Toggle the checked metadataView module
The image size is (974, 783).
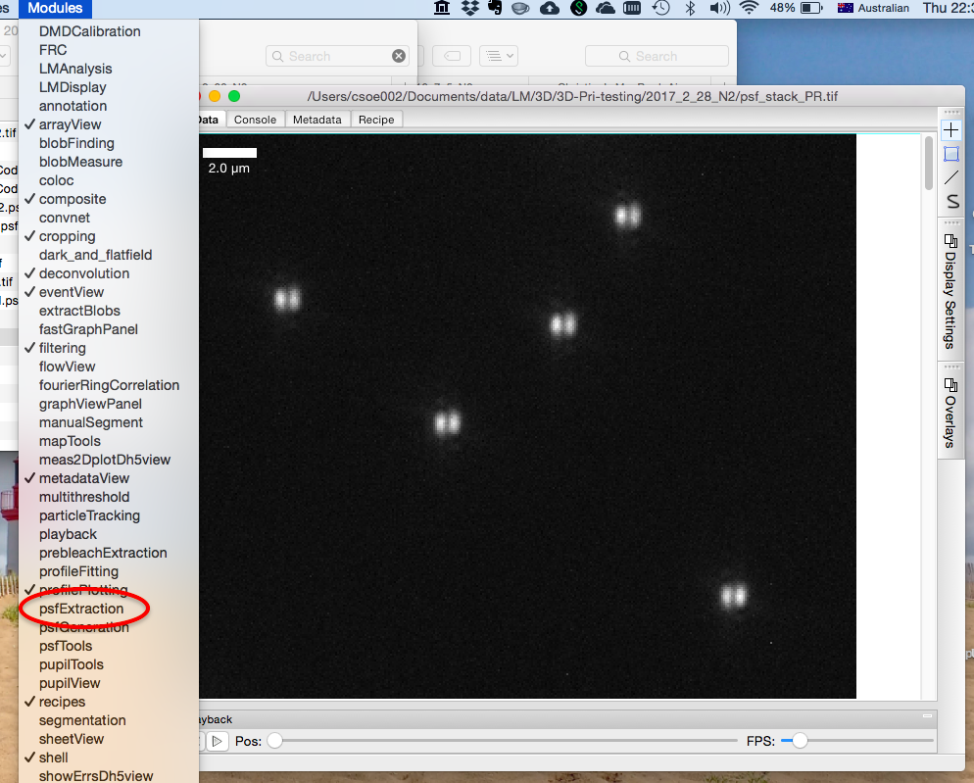pos(83,478)
